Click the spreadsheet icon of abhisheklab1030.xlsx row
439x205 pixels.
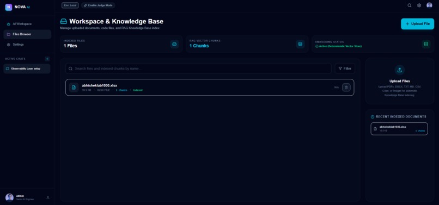74,87
